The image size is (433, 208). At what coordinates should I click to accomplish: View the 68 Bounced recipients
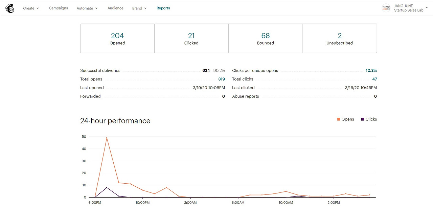[x=266, y=38]
